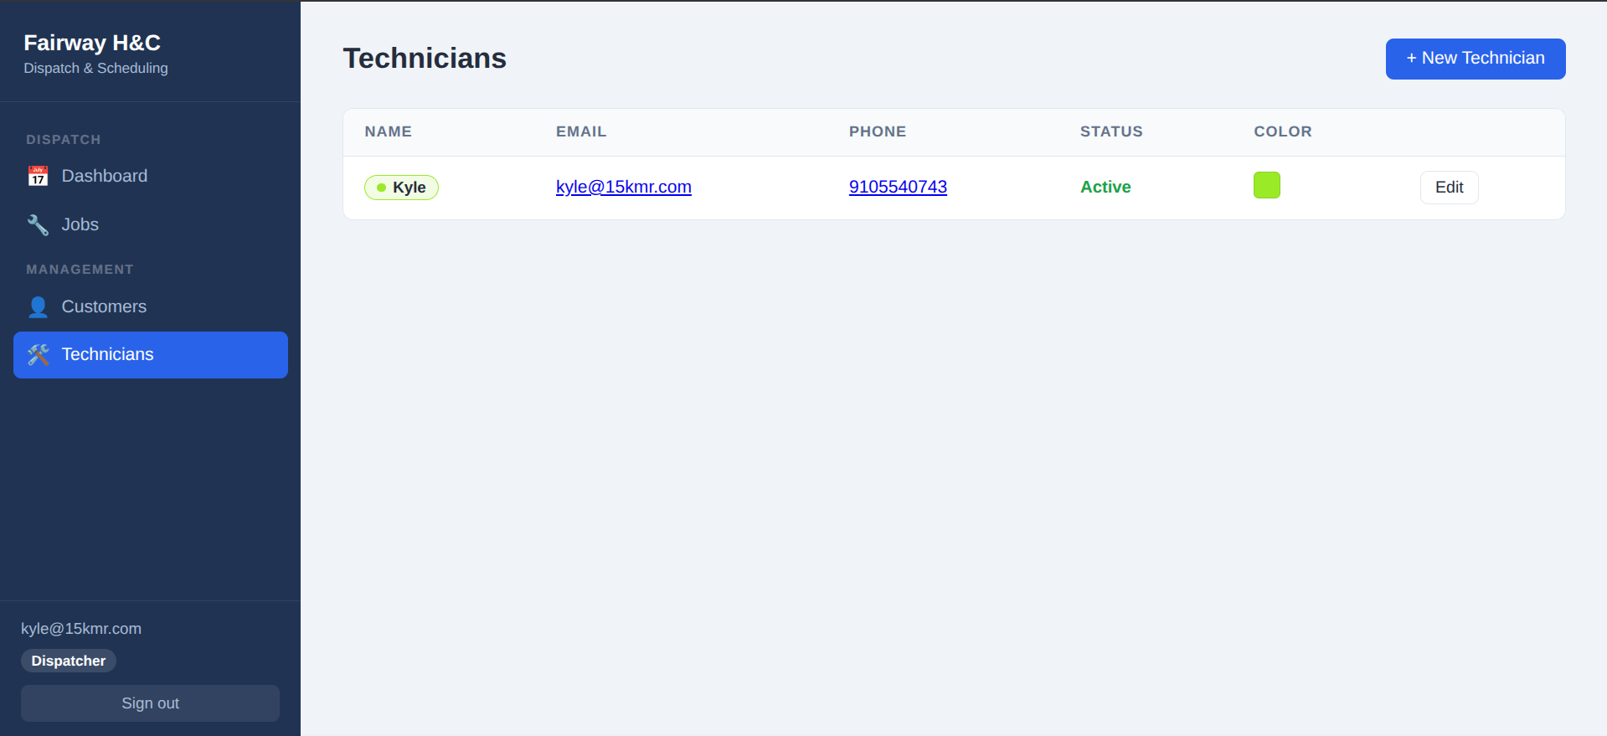
Task: Click the Technicians hammer-and-wrench icon
Action: 38,355
